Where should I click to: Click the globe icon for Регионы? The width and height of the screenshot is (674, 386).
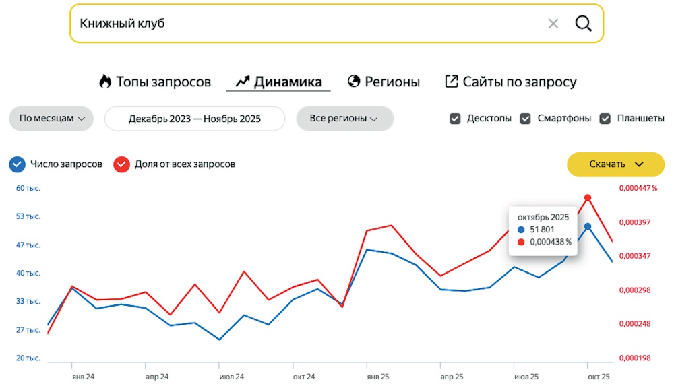point(354,82)
